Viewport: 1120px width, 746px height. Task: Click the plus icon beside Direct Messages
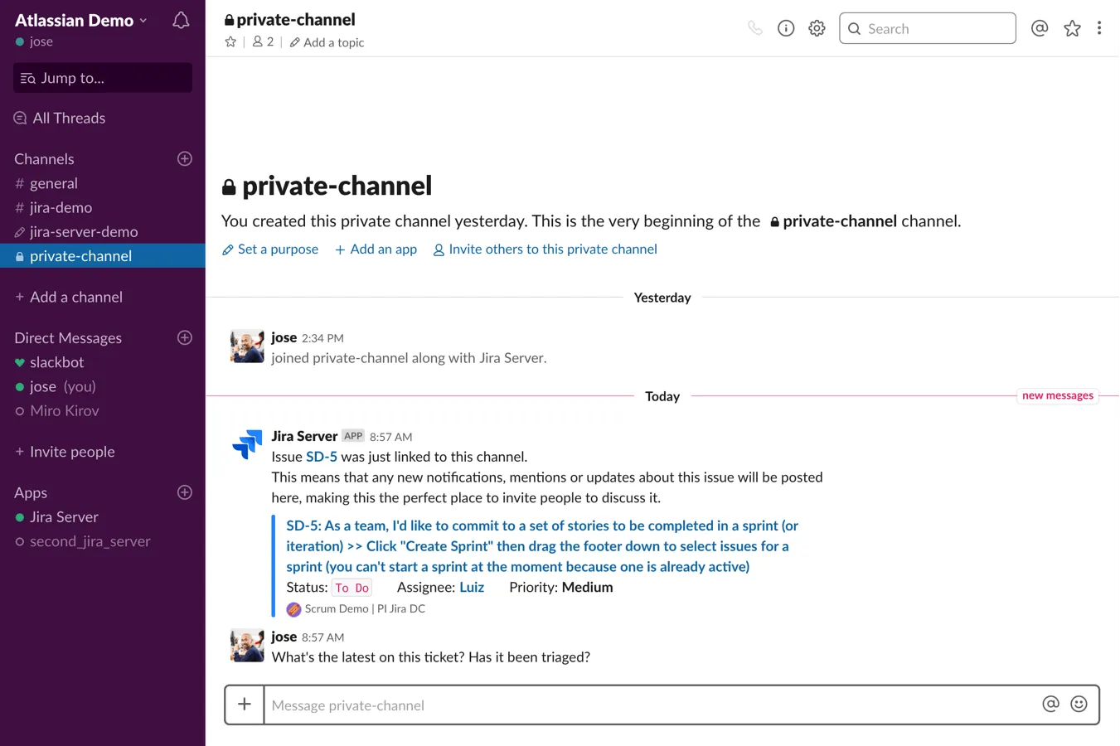pos(185,337)
